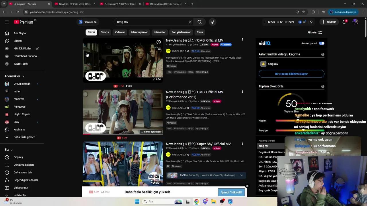Click the vidIQ trophy icon in header

pos(311,22)
